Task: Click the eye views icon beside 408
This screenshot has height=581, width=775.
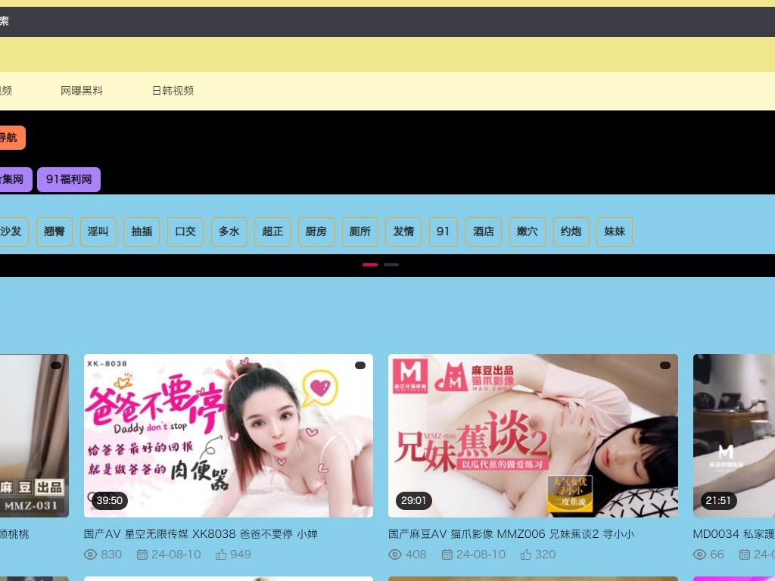Action: 395,555
